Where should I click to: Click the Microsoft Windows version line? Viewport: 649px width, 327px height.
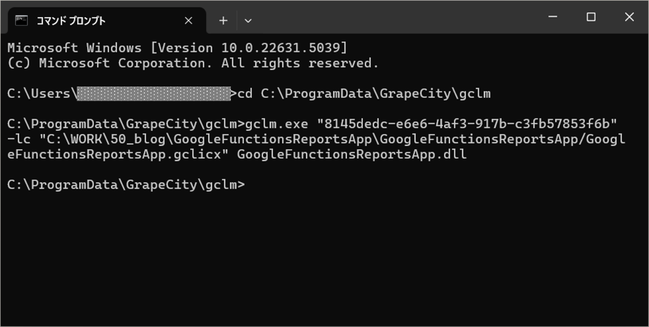pos(177,48)
